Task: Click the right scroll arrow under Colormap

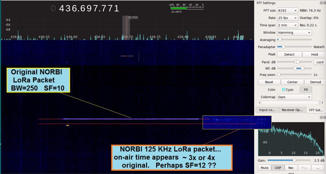Action: coord(323,103)
